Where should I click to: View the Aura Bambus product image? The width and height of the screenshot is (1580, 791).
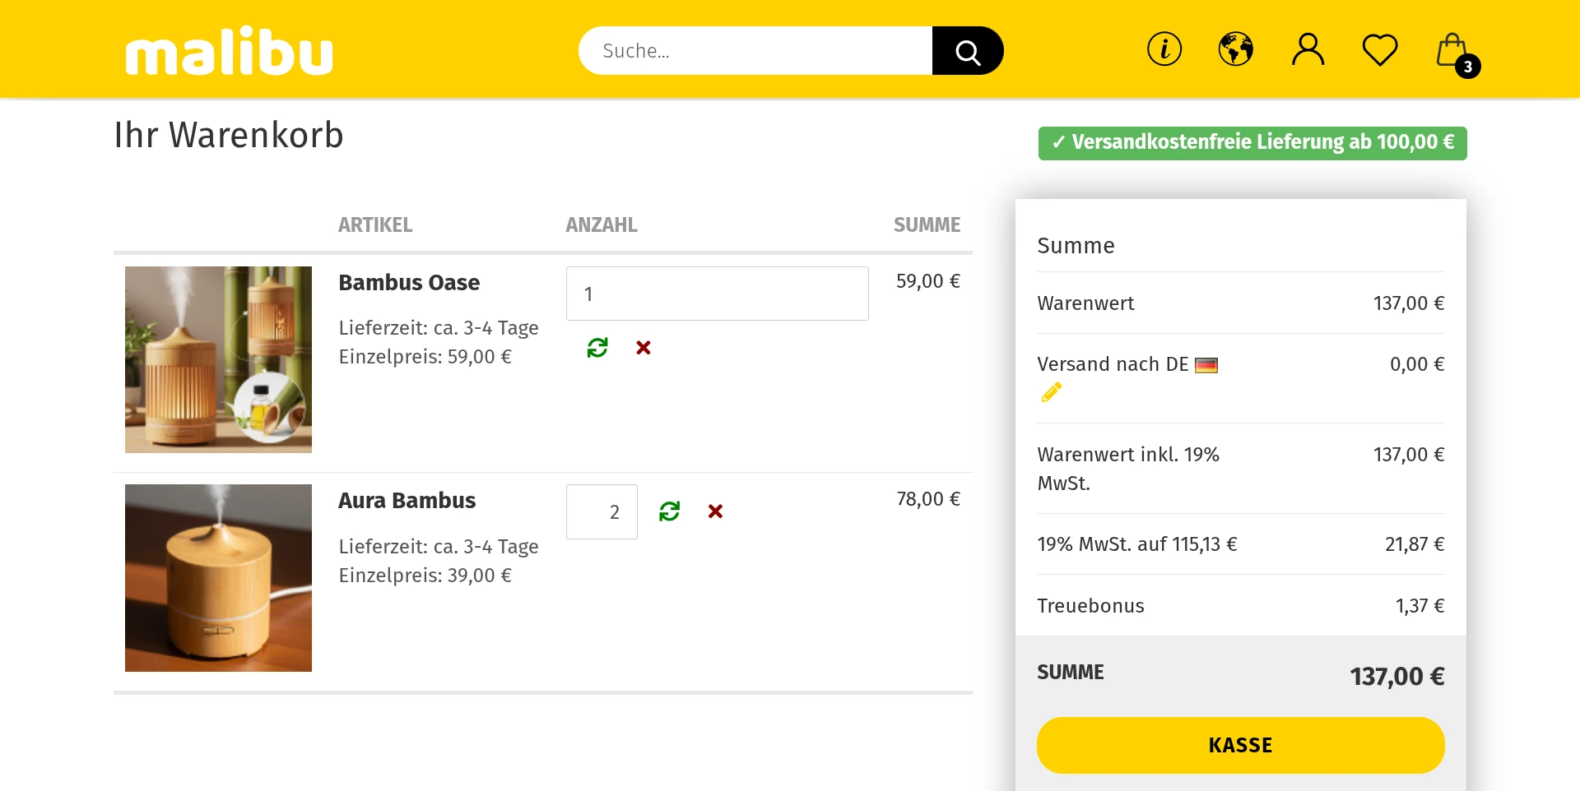click(218, 578)
